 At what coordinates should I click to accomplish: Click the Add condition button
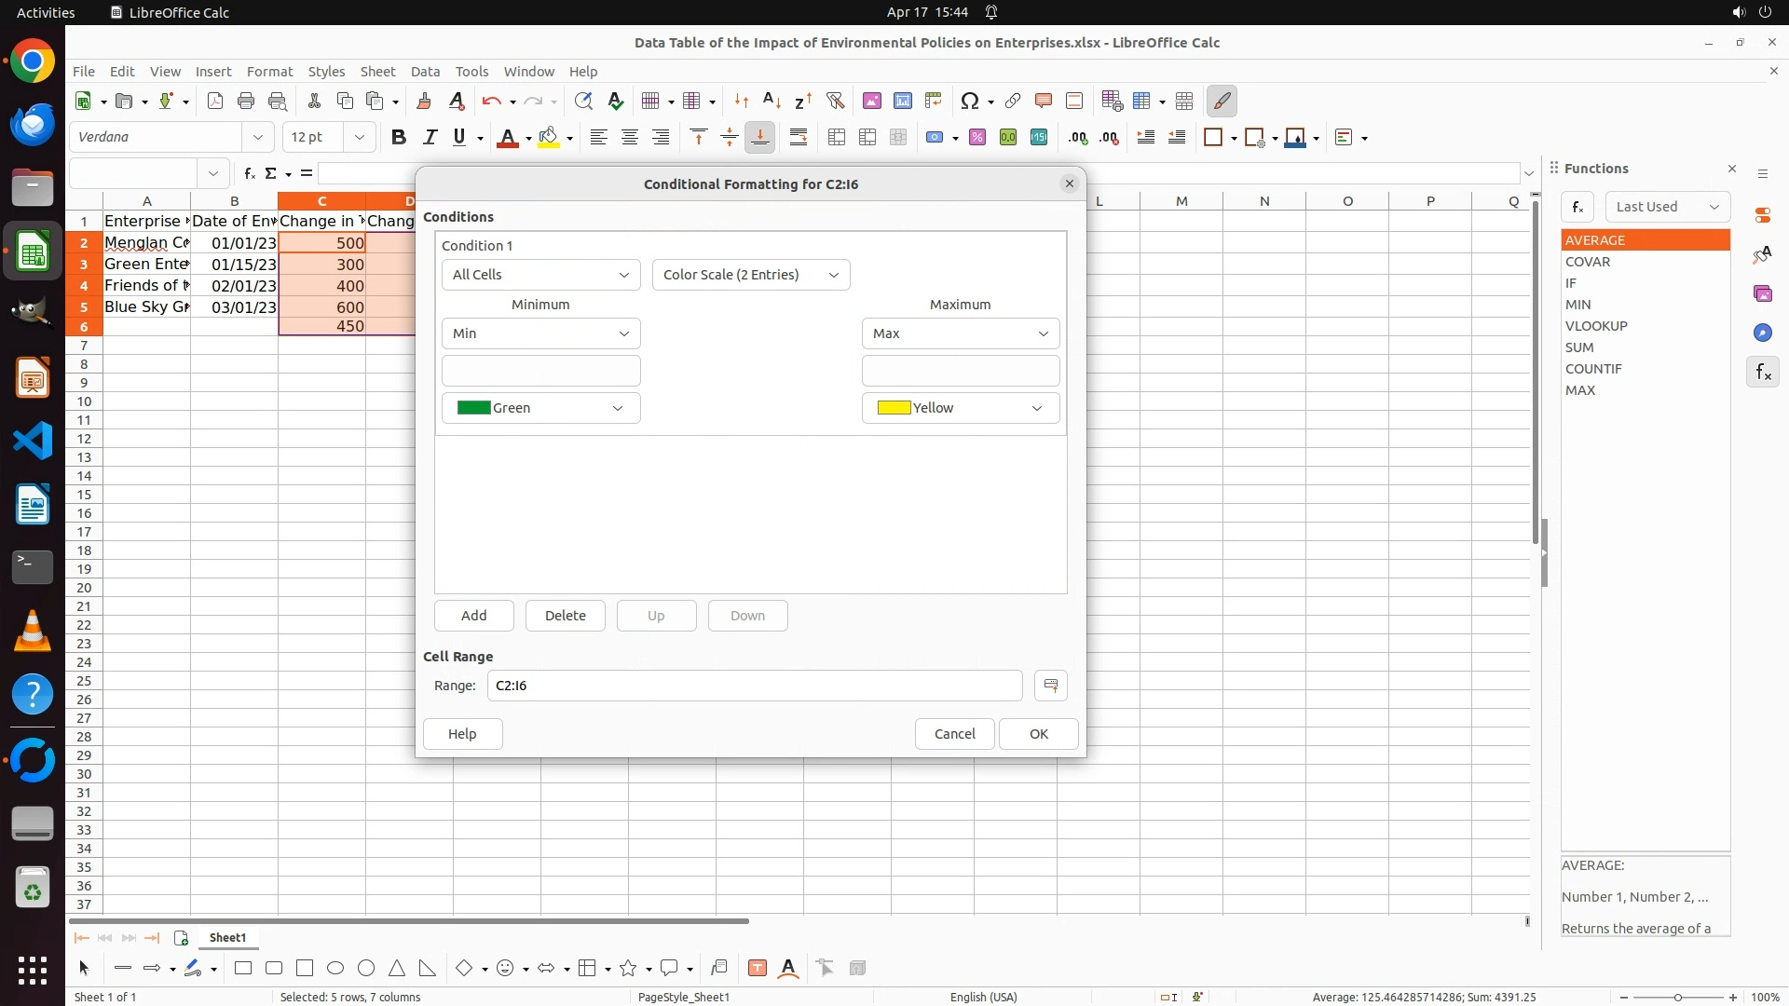click(473, 616)
